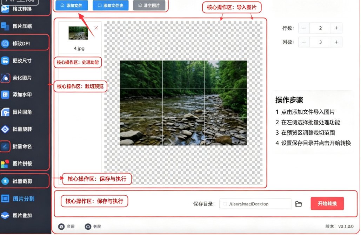Click step text 在左侧选择批量处理功能

310,123
